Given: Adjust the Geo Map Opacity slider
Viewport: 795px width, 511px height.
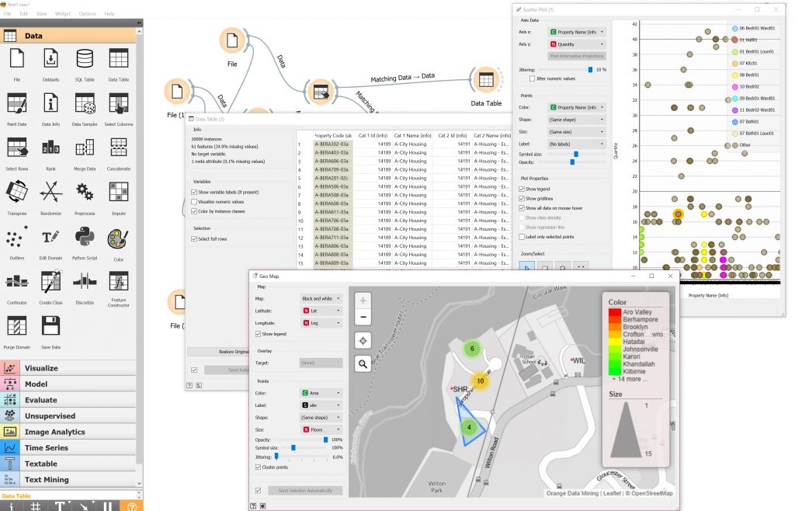Looking at the screenshot, I should (x=325, y=439).
